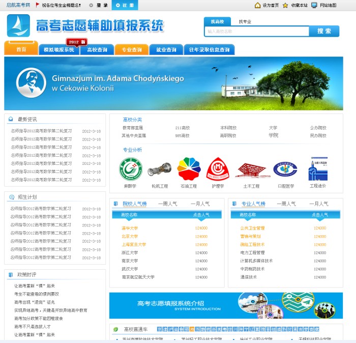356x343 pixels.
Task: Open the 麻醉学 green emblem icon
Action: (x=131, y=169)
